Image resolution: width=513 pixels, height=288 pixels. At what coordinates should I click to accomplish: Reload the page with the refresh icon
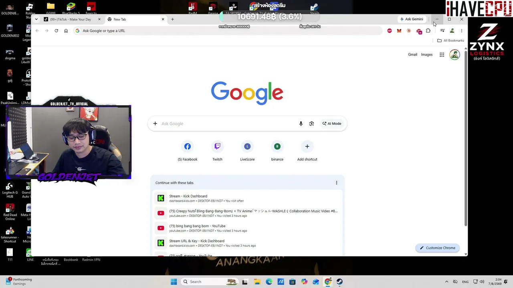click(56, 31)
